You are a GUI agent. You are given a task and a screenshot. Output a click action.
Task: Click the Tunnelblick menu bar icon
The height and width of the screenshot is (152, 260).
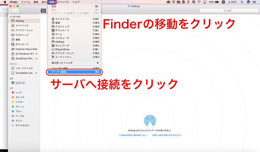pos(183,2)
